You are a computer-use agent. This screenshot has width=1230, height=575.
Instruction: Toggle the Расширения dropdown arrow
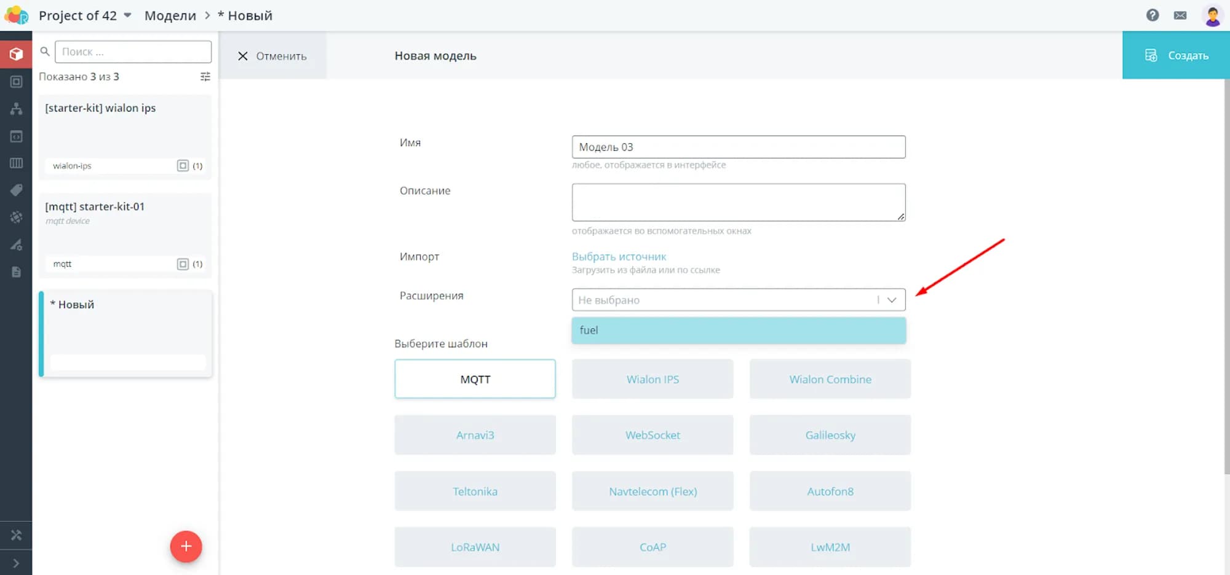(x=892, y=300)
